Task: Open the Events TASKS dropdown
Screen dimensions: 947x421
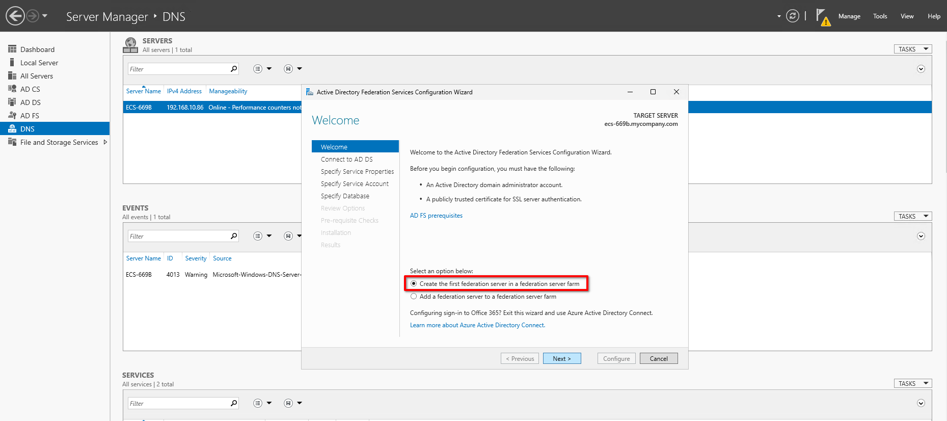Action: 912,216
